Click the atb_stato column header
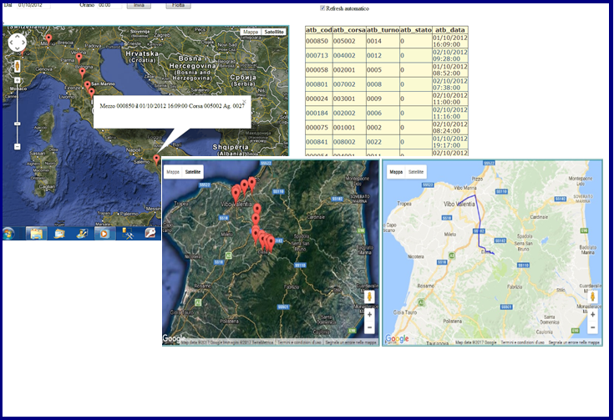 coord(416,30)
